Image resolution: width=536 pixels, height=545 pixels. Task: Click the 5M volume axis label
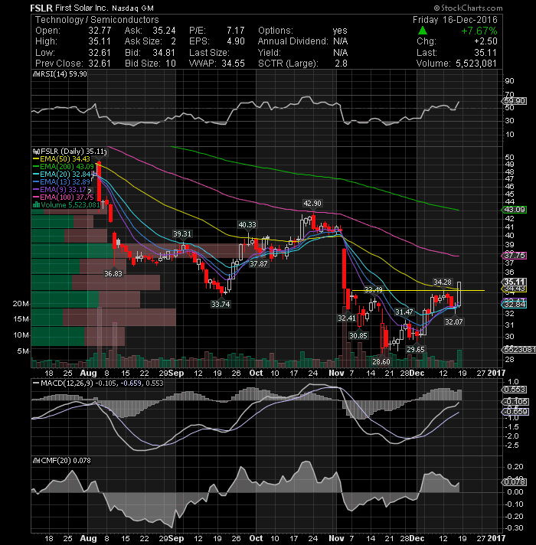point(23,351)
